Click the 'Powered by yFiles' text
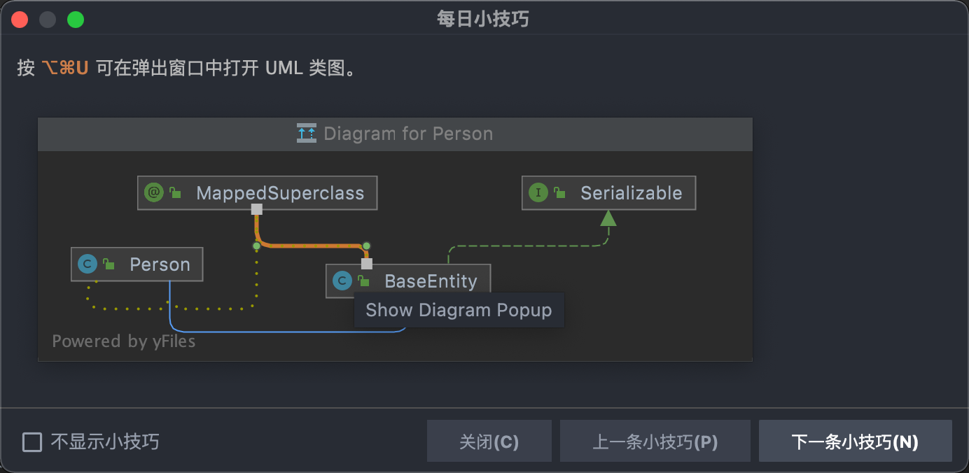 [x=124, y=341]
